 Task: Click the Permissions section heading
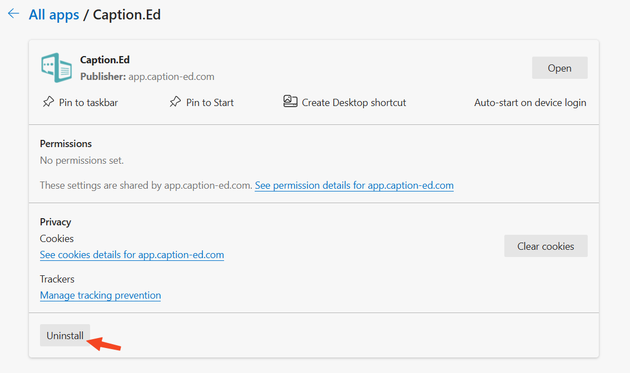tap(66, 144)
